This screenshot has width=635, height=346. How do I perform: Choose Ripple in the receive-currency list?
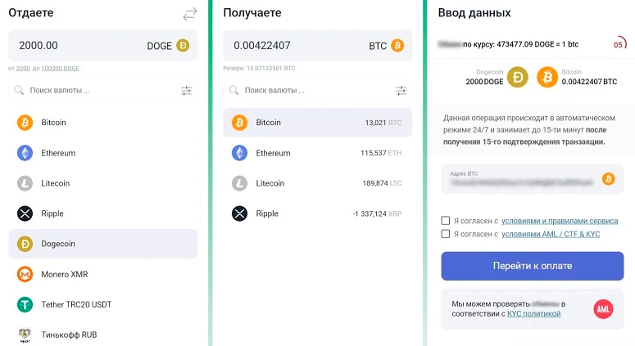(x=317, y=213)
